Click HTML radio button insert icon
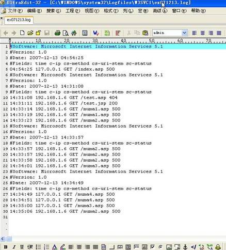Screen dimensions: 226x250 (x=160, y=247)
